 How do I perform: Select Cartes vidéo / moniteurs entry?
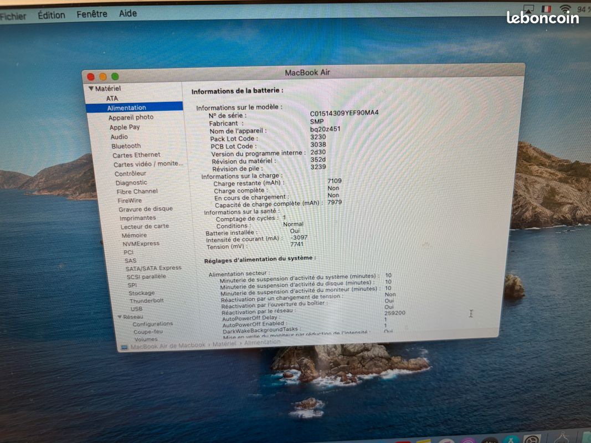click(x=148, y=164)
